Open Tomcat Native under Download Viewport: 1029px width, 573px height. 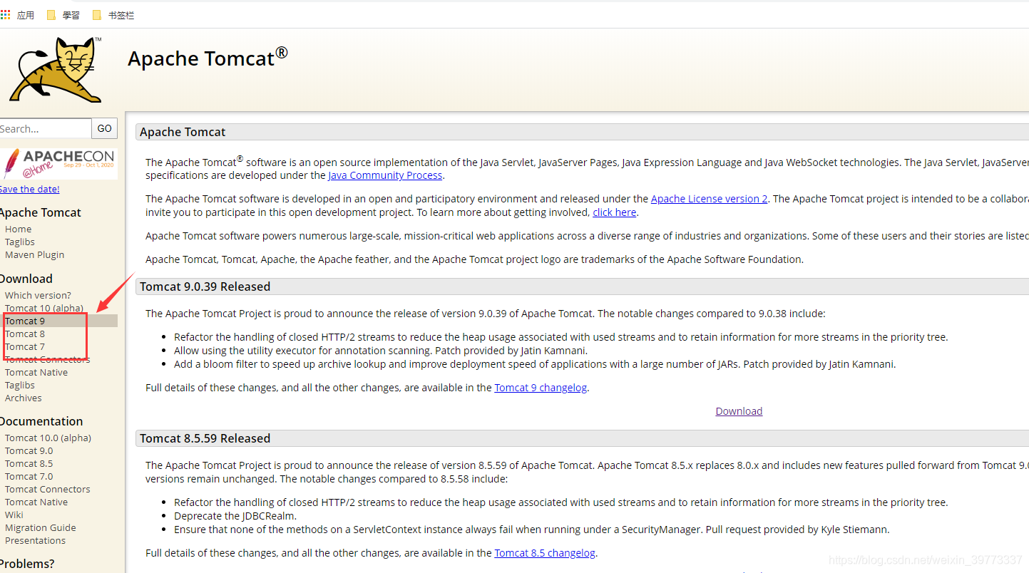pyautogui.click(x=36, y=372)
